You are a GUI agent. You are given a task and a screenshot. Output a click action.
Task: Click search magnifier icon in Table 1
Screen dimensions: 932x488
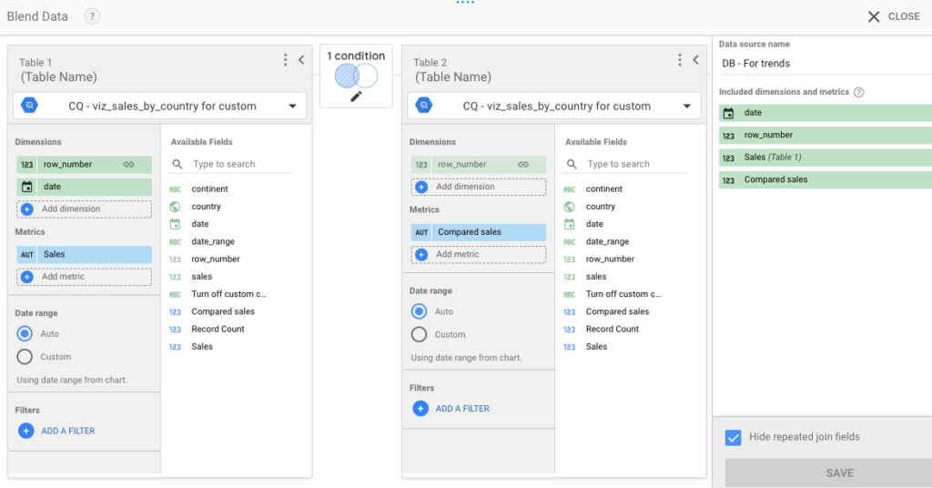[x=177, y=164]
